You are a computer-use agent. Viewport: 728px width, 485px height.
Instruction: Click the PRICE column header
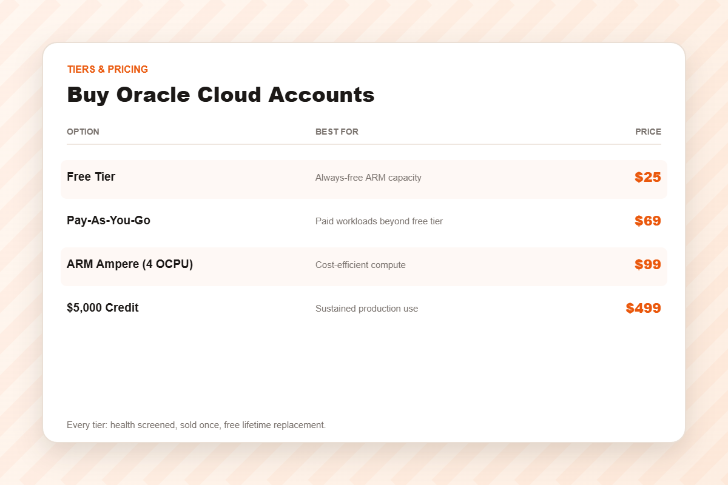tap(649, 132)
